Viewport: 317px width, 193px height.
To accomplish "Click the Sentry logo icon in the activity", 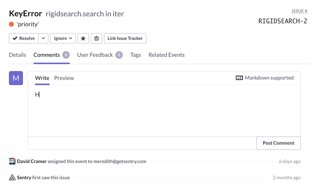I will (x=12, y=178).
